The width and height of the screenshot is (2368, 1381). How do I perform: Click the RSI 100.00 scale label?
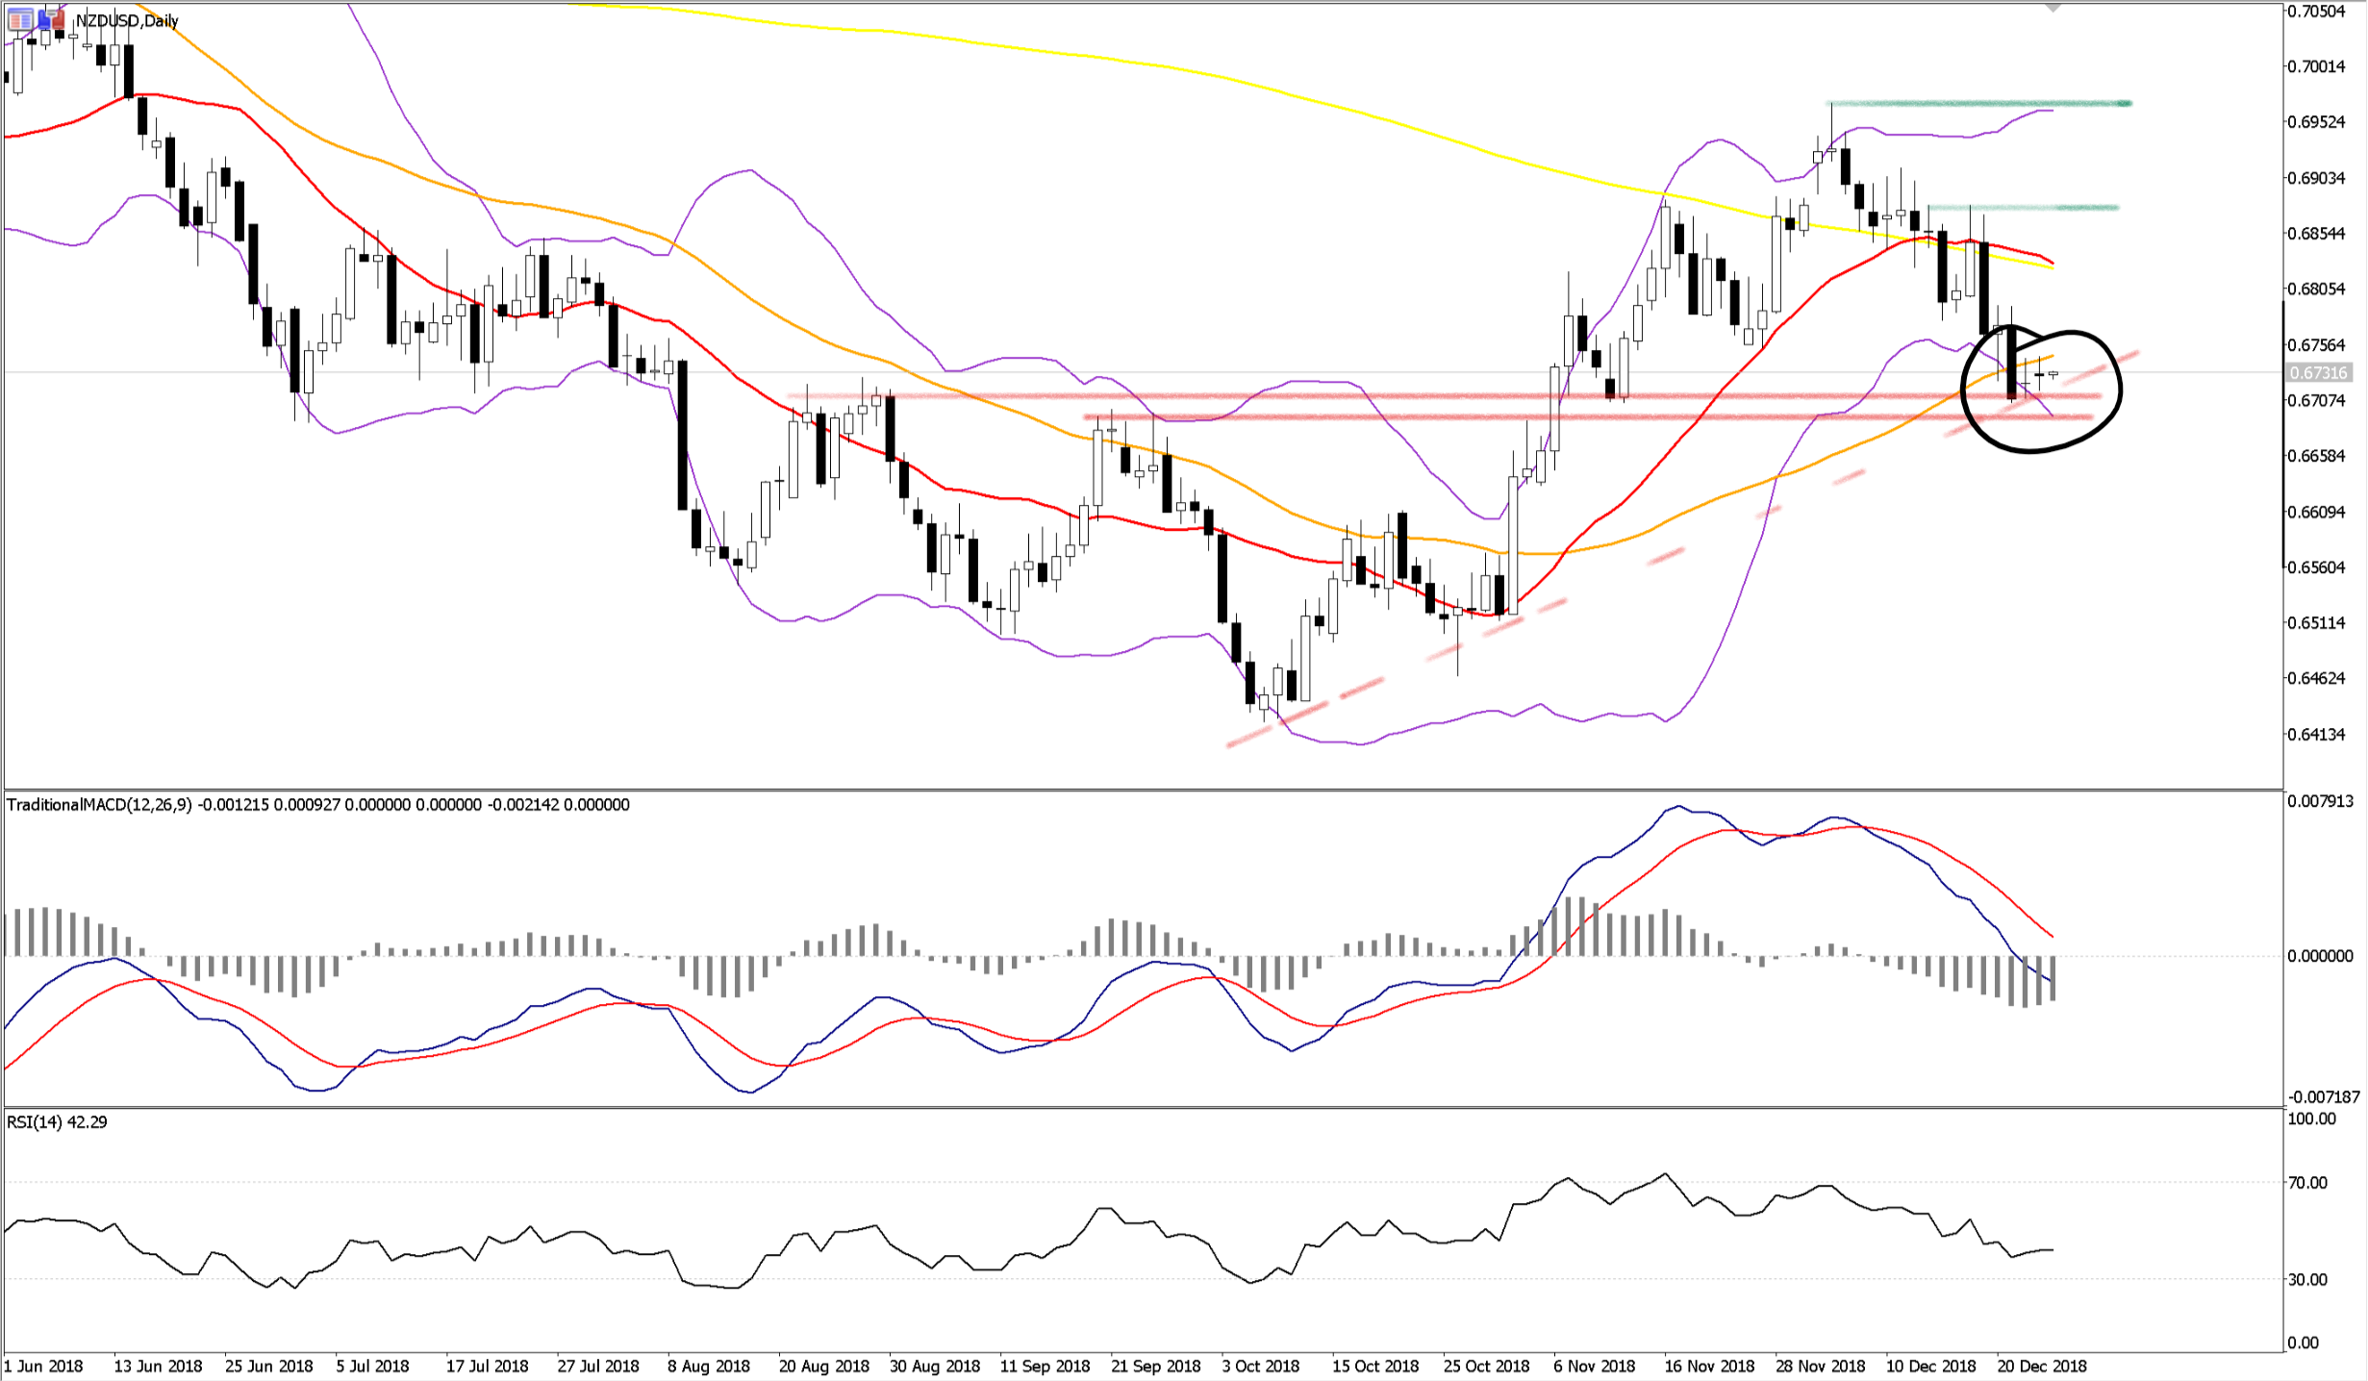[x=2311, y=1119]
